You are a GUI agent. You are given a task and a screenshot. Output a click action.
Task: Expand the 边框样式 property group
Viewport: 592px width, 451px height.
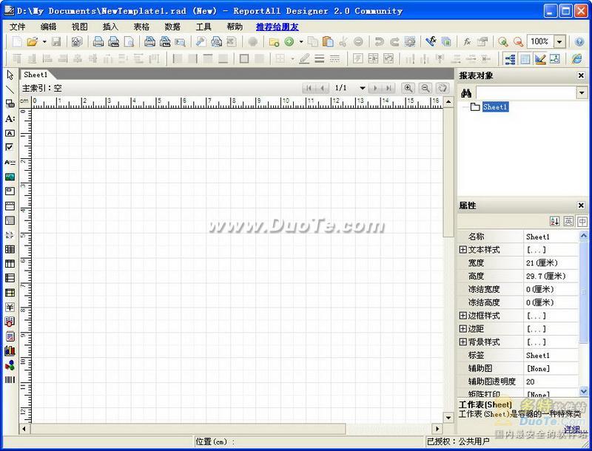(x=463, y=316)
